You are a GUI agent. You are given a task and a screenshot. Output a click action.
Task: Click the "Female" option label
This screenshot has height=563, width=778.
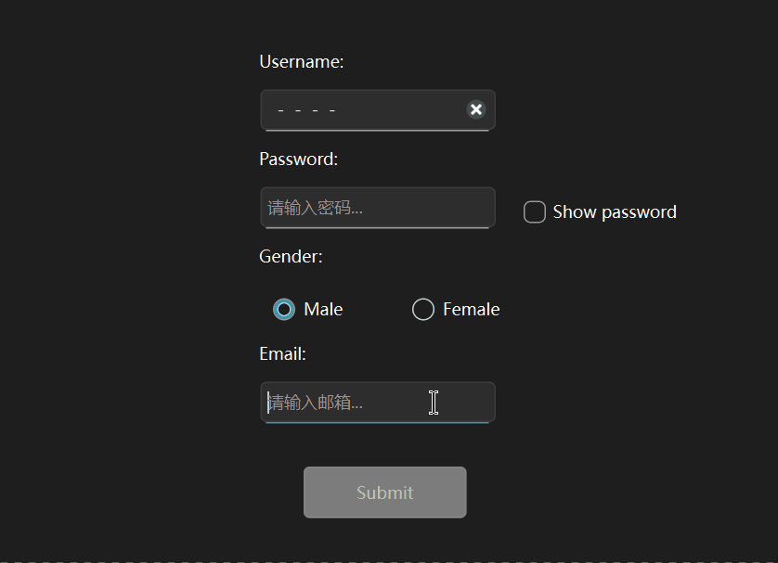pyautogui.click(x=471, y=310)
